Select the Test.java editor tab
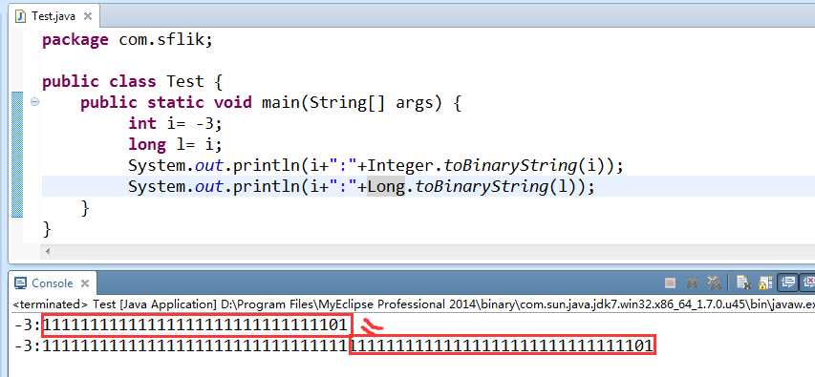815x377 pixels. pyautogui.click(x=54, y=16)
